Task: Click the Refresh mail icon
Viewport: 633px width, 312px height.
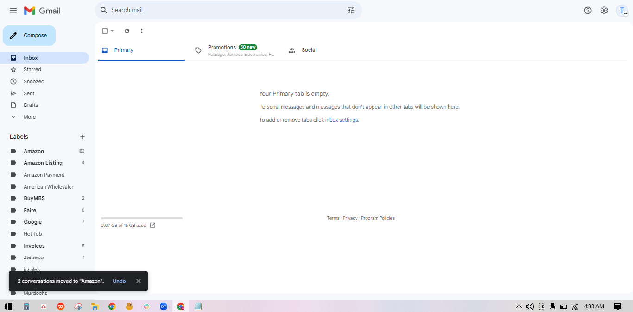Action: pyautogui.click(x=127, y=31)
